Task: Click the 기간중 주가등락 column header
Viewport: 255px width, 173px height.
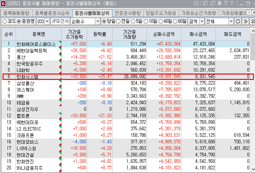Action: [x=74, y=34]
